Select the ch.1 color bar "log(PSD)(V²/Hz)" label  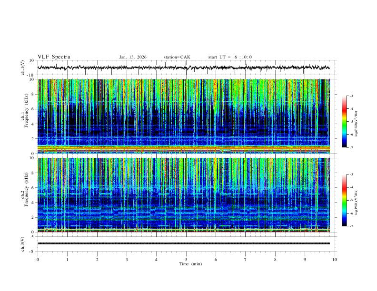tap(356, 124)
